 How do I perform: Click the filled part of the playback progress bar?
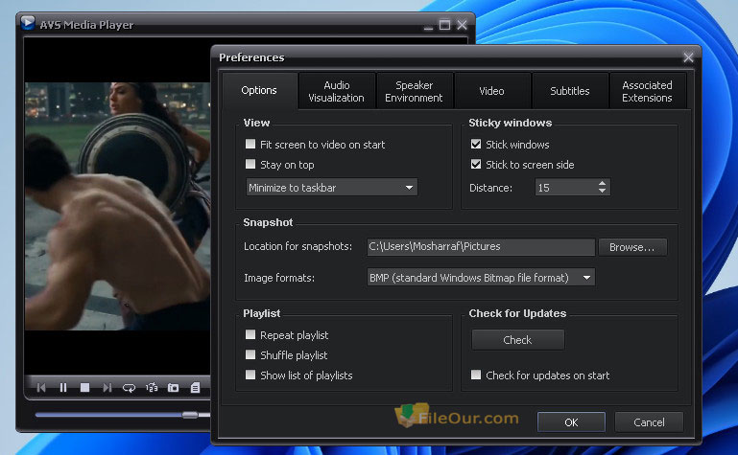pos(108,415)
